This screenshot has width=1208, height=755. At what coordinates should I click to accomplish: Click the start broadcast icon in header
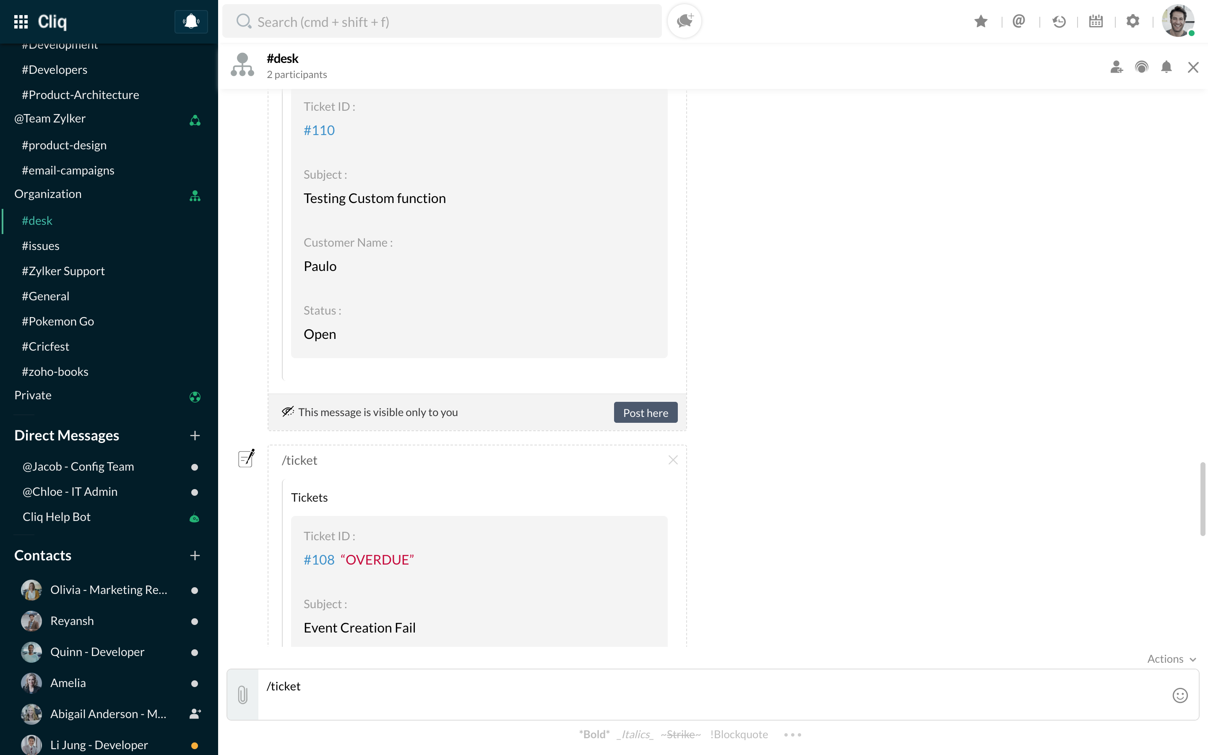[x=1141, y=67]
